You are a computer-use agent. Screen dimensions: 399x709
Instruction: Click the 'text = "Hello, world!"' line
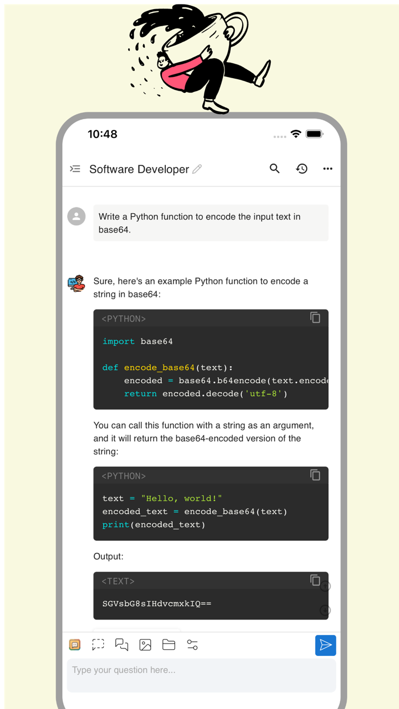(162, 499)
